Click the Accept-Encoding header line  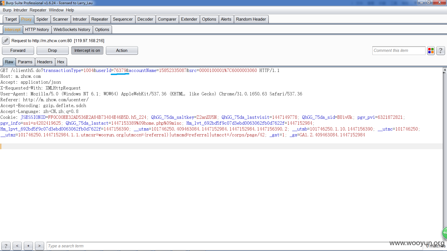43,106
